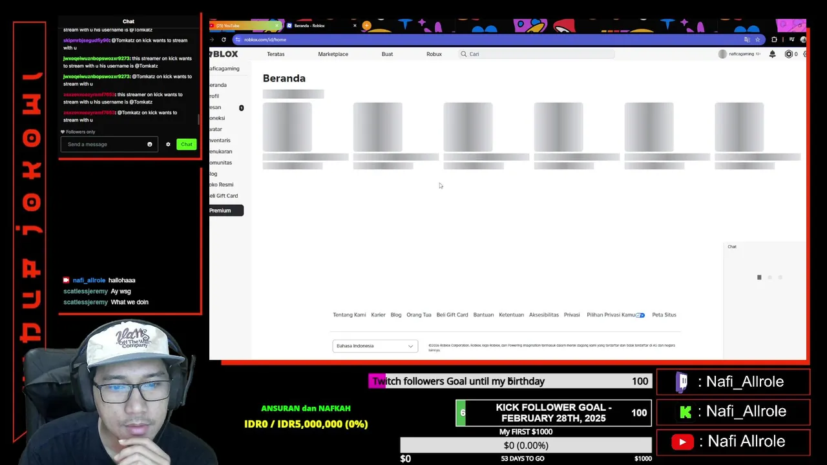Open the emoji picker in chat box

point(149,144)
